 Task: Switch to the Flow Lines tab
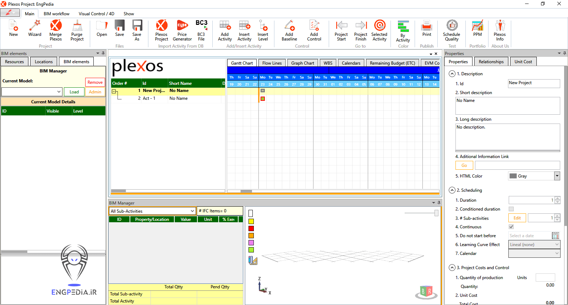(x=272, y=63)
